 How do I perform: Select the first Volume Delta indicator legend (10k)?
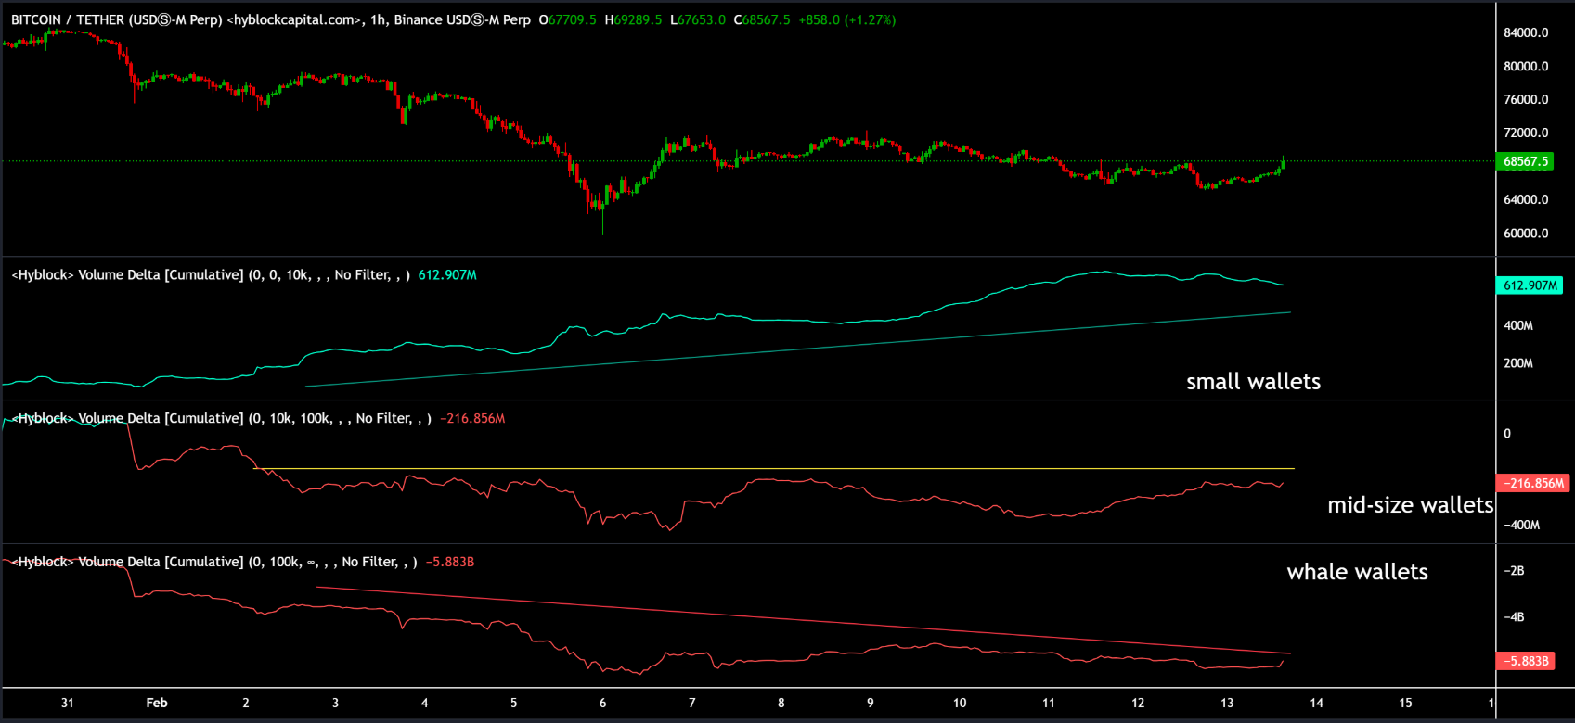pos(211,275)
